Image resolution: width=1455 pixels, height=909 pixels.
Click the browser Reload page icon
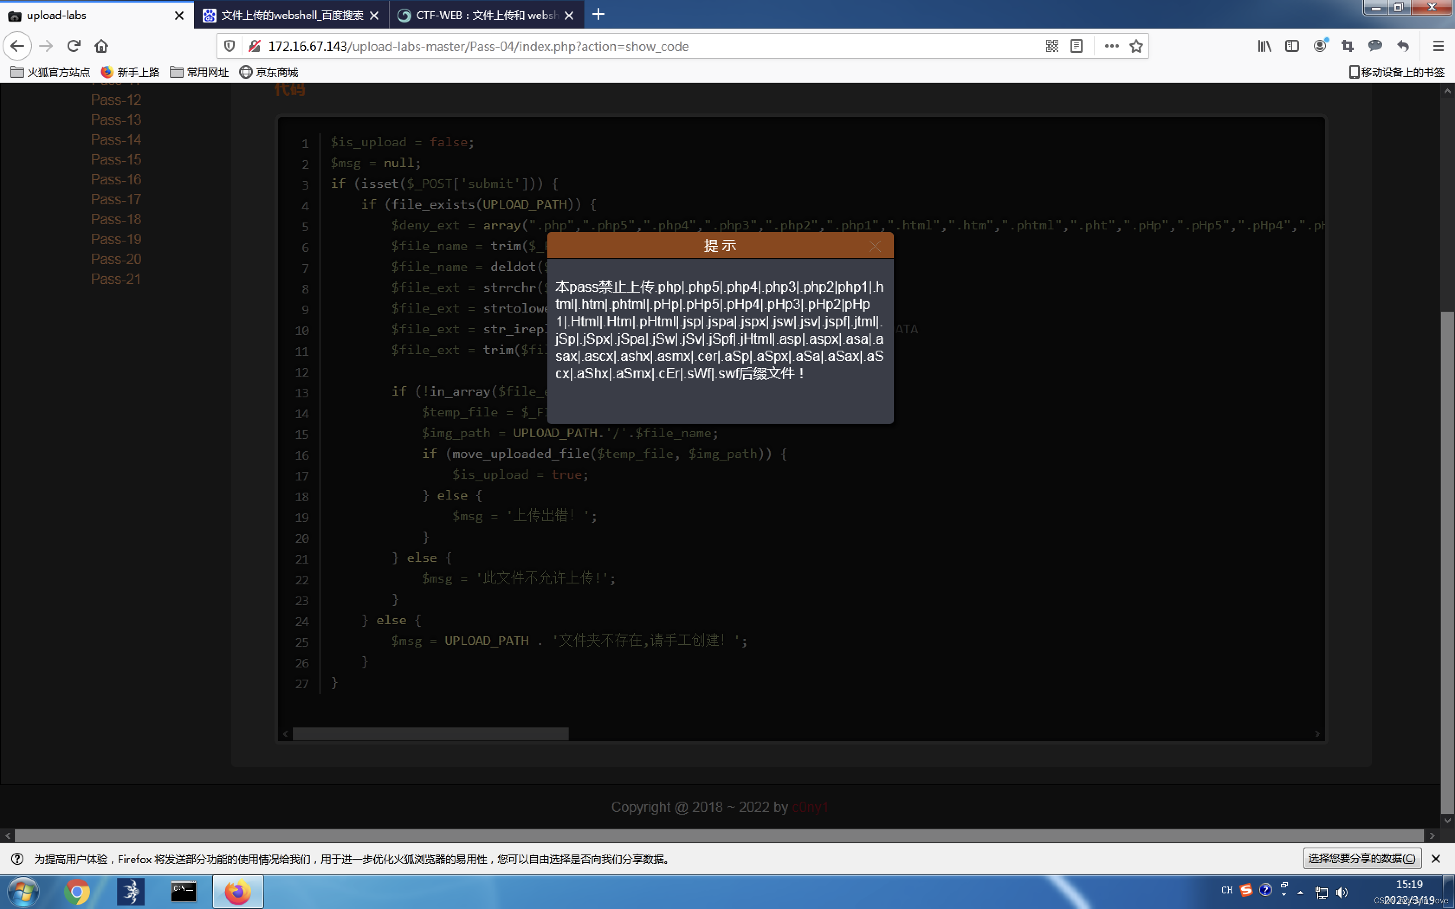pos(73,46)
